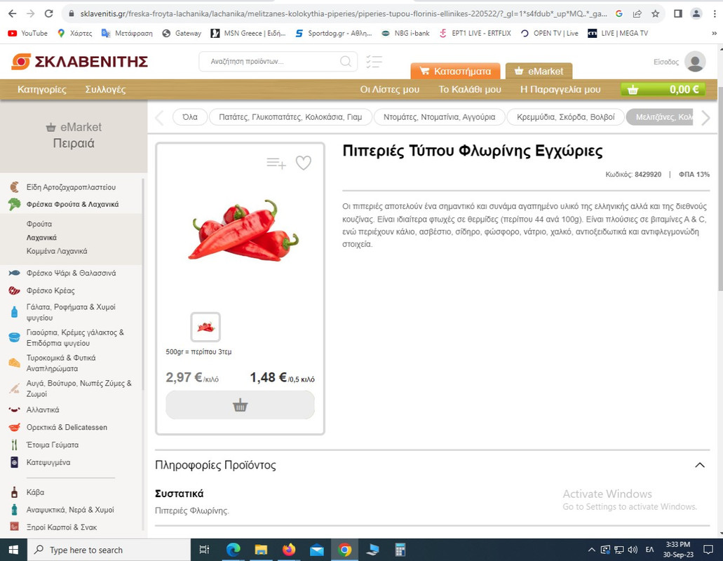Open the YouTube bookmark
This screenshot has width=723, height=561.
click(x=27, y=33)
